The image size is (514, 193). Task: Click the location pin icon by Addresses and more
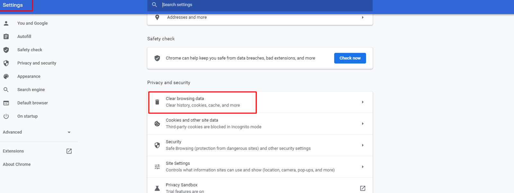[157, 17]
